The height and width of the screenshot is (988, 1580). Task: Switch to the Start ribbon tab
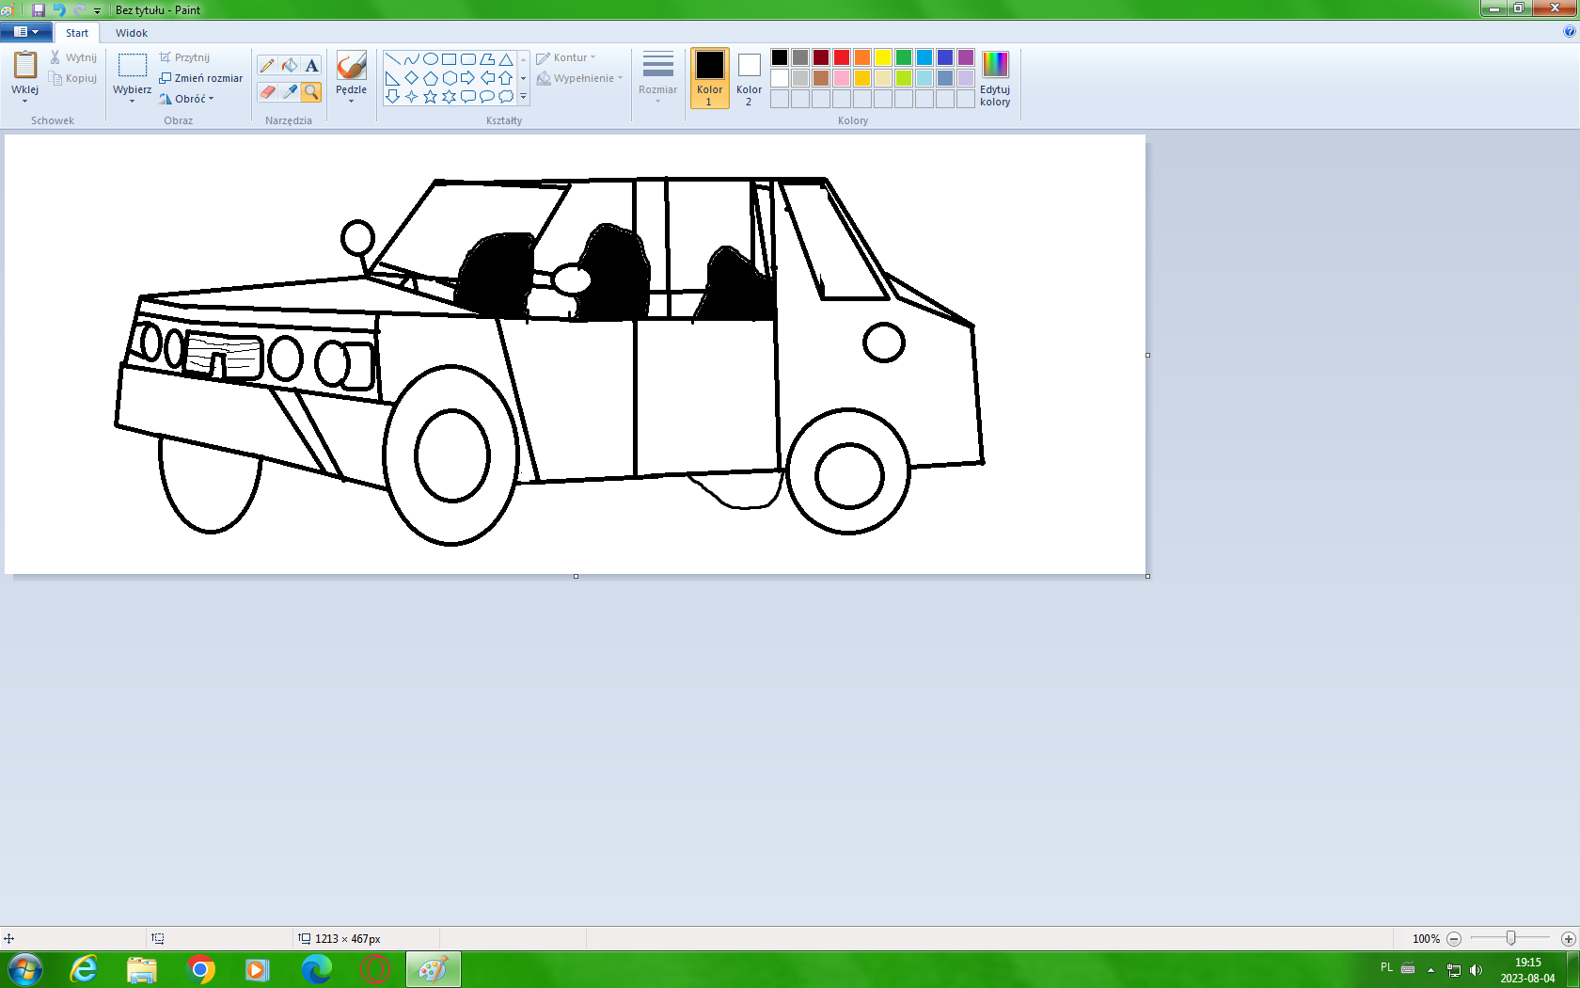[x=77, y=33]
